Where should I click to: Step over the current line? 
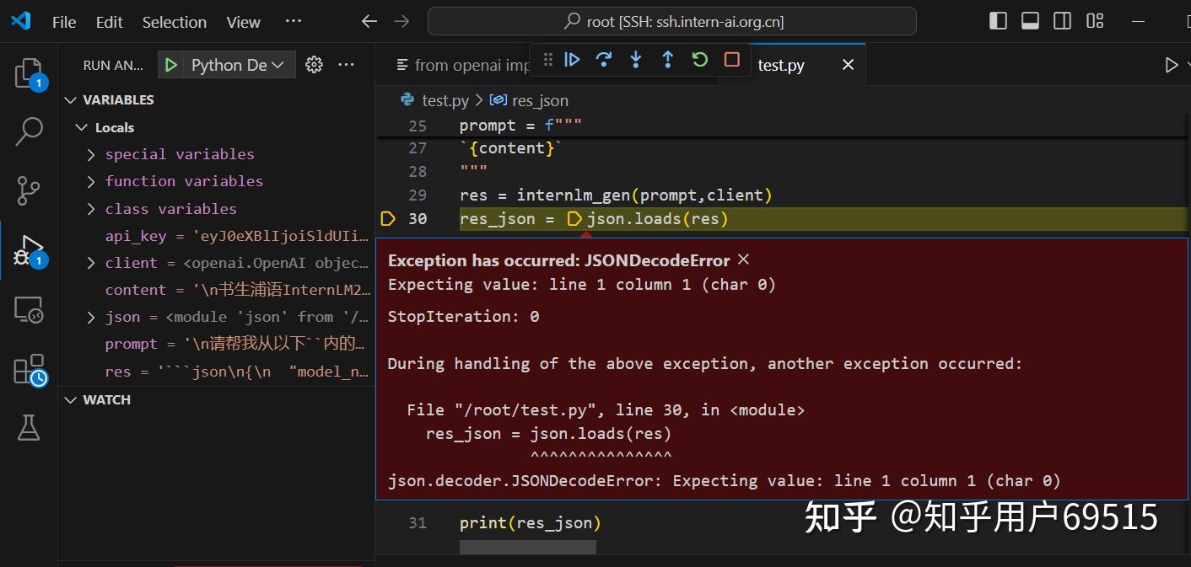point(603,59)
